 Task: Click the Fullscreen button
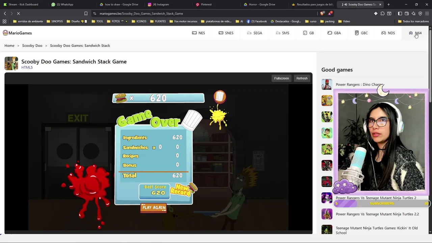(281, 78)
